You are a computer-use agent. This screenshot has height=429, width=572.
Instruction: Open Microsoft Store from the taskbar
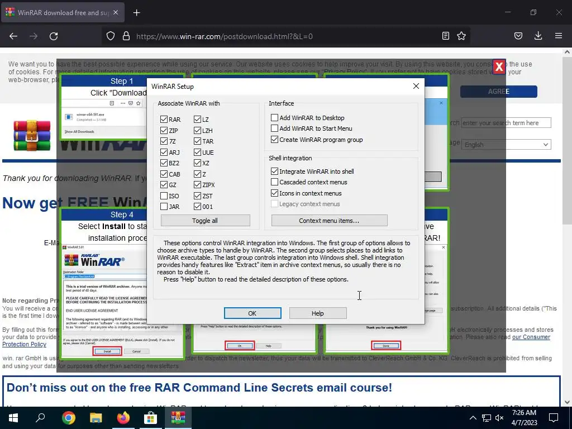pos(150,418)
